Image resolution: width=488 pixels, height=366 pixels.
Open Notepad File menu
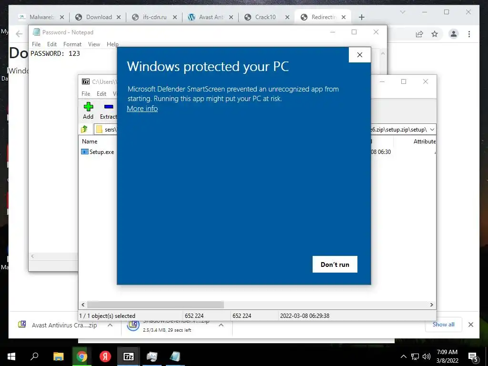[x=36, y=44]
